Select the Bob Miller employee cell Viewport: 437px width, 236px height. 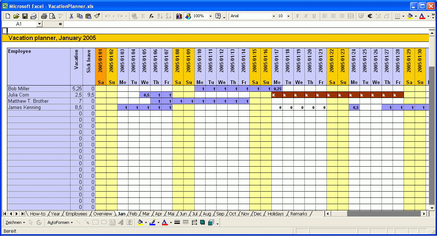39,88
